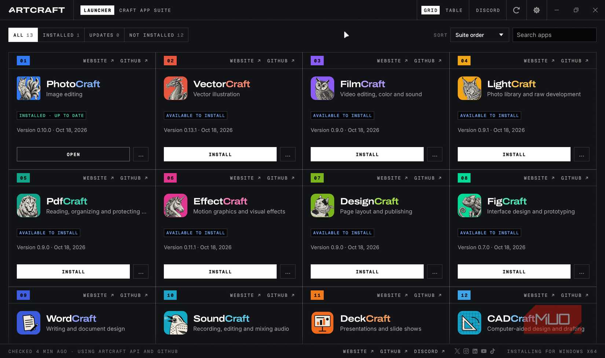This screenshot has width=605, height=358.
Task: Open the LinkedIn icon in footer
Action: (x=475, y=351)
